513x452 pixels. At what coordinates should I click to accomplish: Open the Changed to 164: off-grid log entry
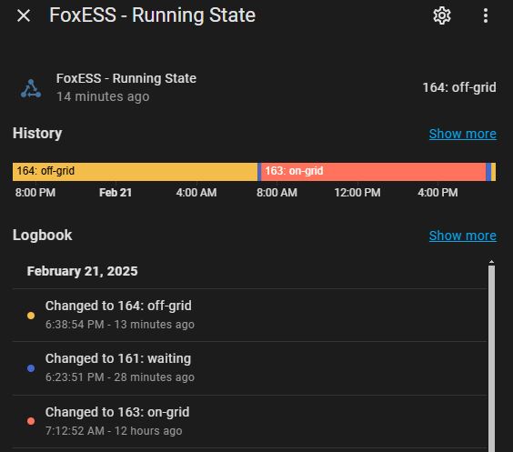point(249,316)
